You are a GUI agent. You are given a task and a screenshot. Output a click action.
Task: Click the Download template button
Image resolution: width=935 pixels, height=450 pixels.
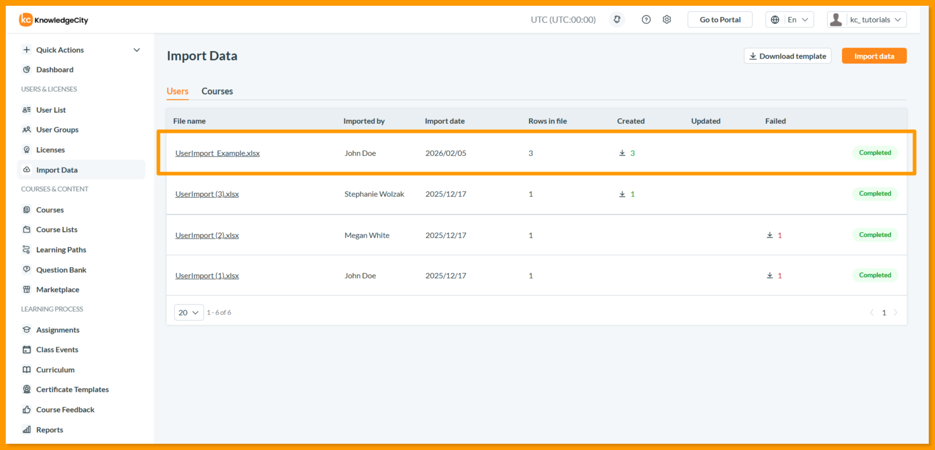pos(787,56)
